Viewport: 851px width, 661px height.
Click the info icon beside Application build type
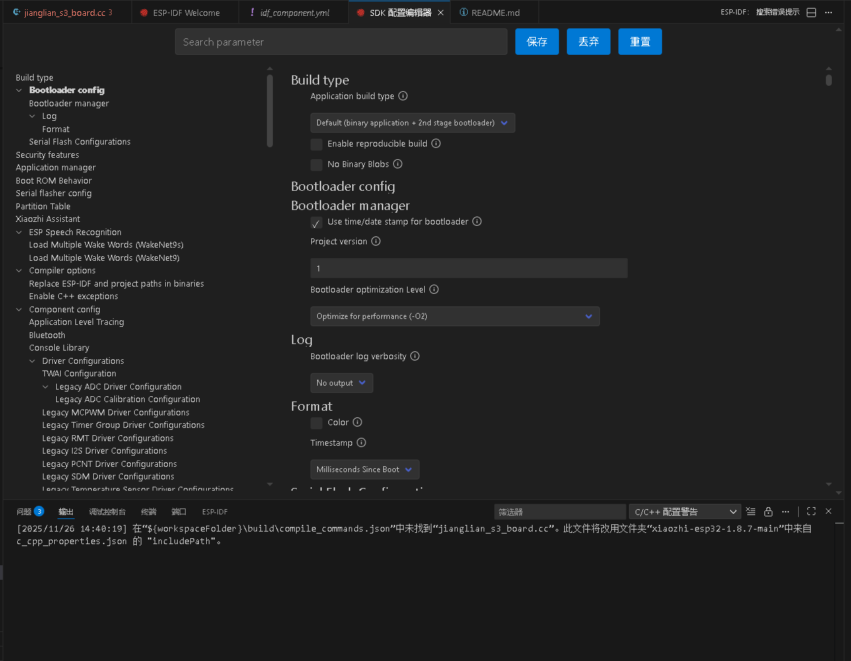click(x=403, y=96)
